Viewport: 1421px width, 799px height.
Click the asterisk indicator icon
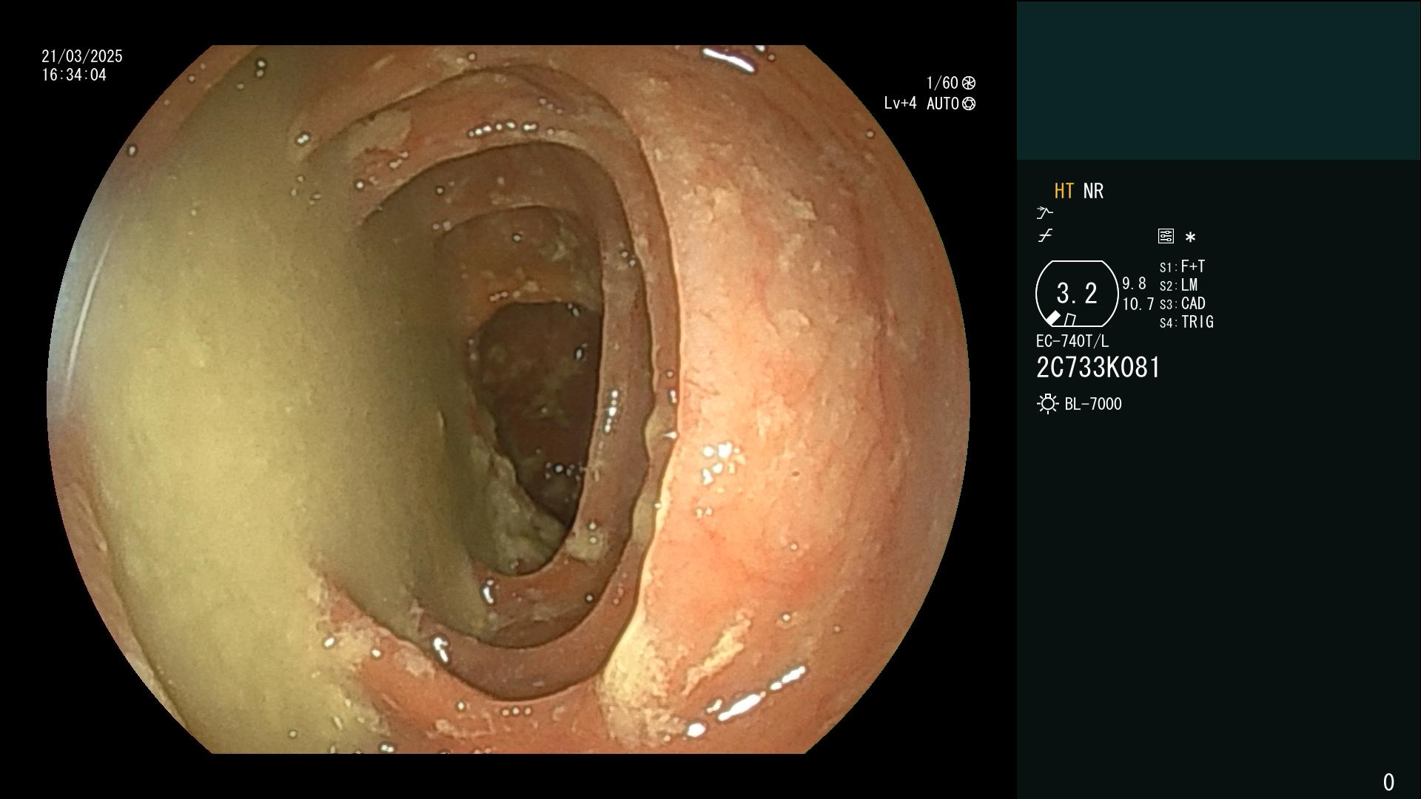click(1190, 237)
